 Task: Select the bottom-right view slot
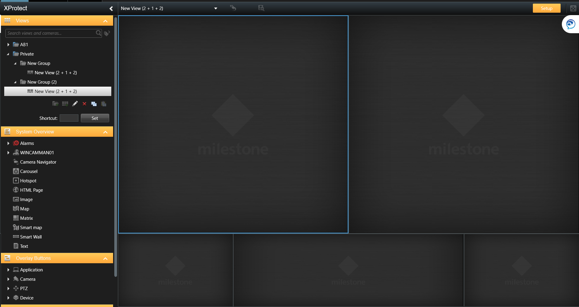click(522, 270)
